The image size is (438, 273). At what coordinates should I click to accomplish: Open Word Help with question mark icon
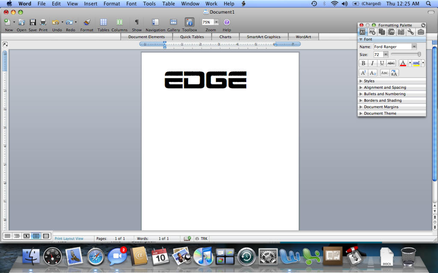(x=227, y=22)
